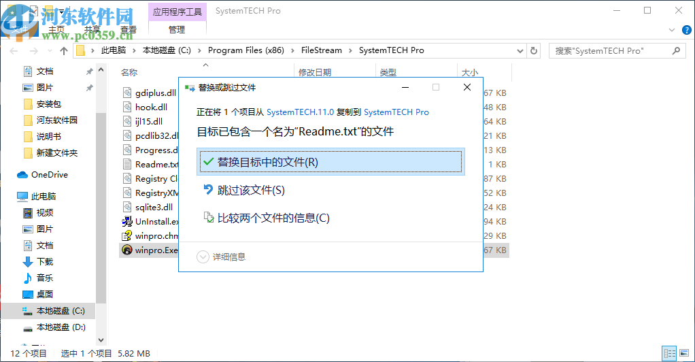
Task: Sort files by type column header
Action: pyautogui.click(x=388, y=72)
